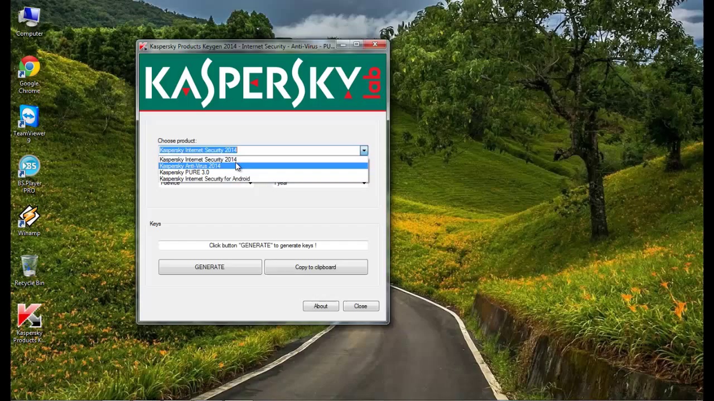The image size is (714, 401).
Task: Open the Computer desktop icon
Action: [x=29, y=20]
